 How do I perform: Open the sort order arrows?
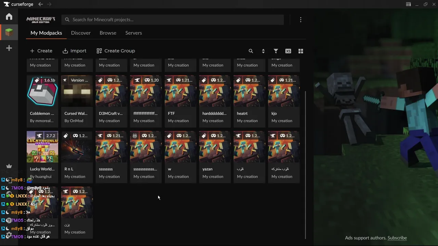(x=263, y=51)
